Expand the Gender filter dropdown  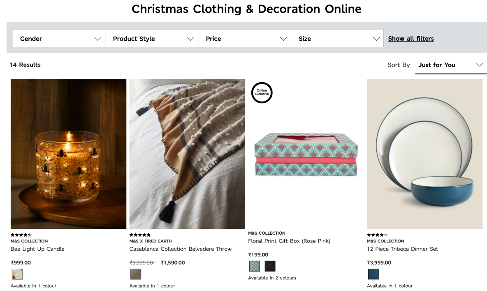(59, 39)
